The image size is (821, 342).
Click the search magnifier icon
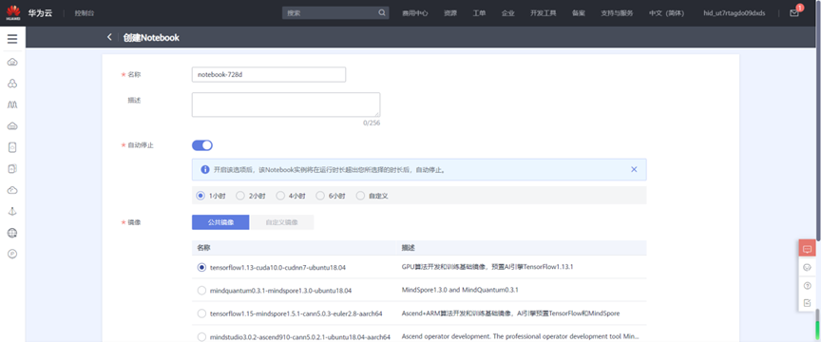tap(382, 13)
